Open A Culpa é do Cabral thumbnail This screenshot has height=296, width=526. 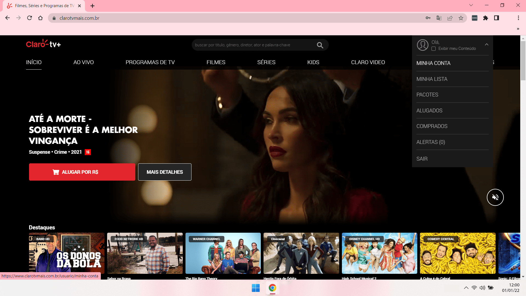tap(458, 253)
